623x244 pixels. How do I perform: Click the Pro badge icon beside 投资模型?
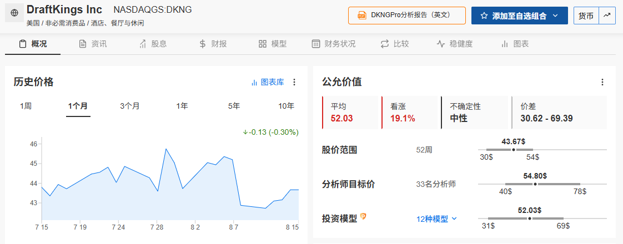(x=363, y=217)
